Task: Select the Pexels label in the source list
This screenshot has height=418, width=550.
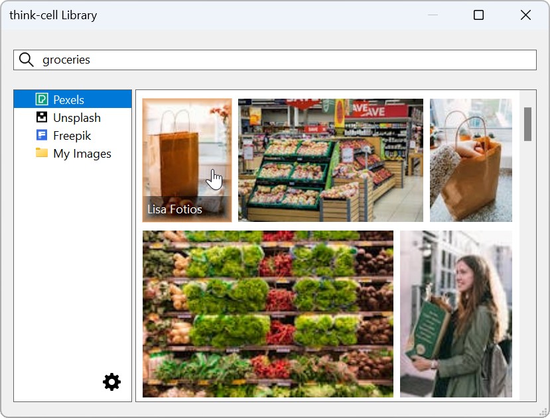Action: click(68, 100)
